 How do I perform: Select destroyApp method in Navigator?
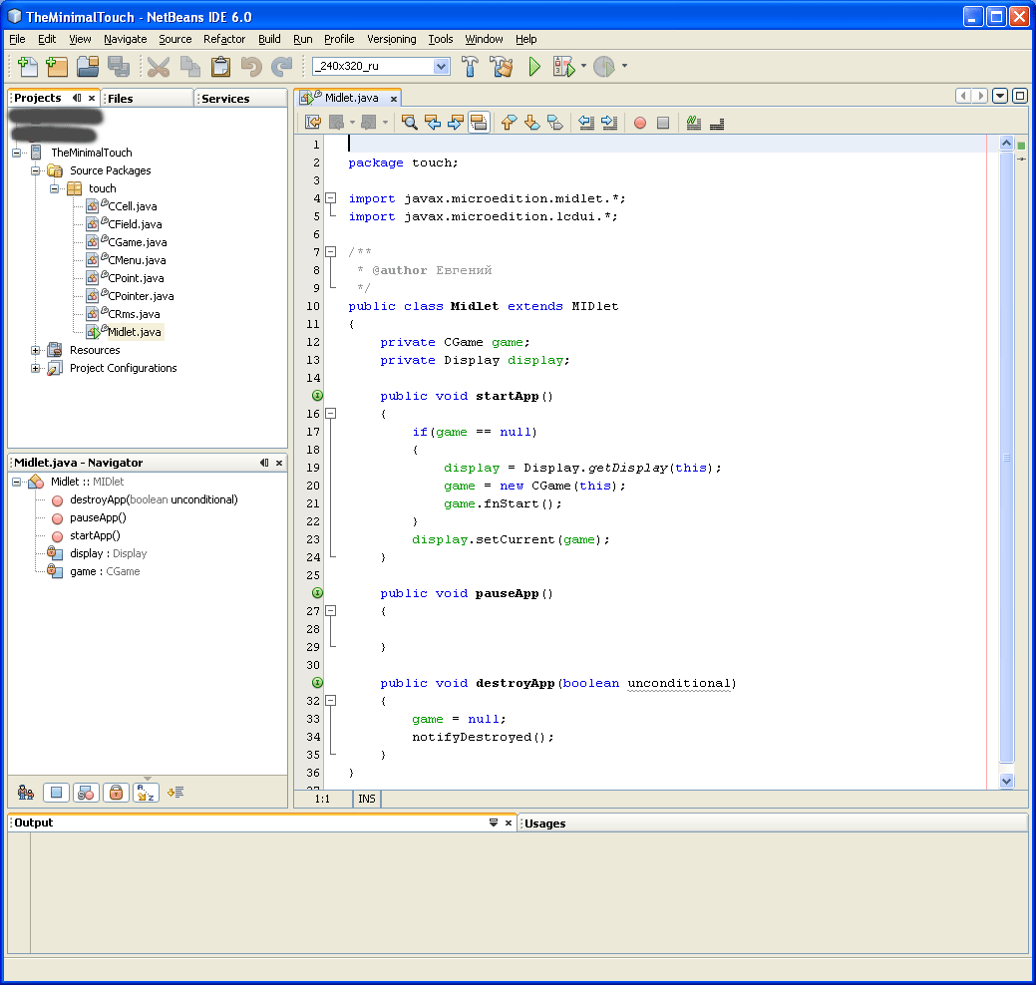point(154,499)
